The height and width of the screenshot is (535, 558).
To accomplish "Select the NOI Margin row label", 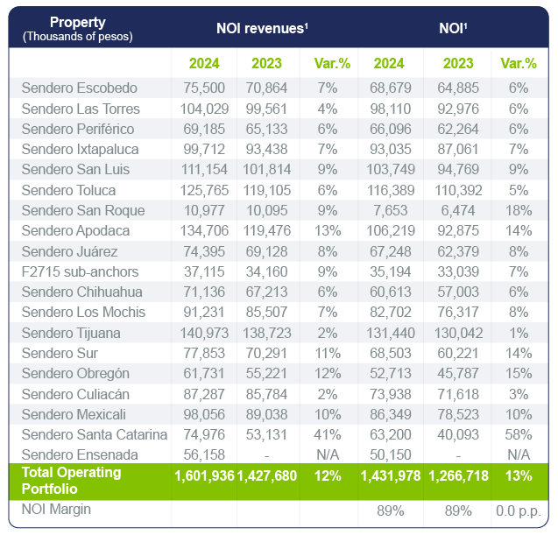I will tap(56, 508).
